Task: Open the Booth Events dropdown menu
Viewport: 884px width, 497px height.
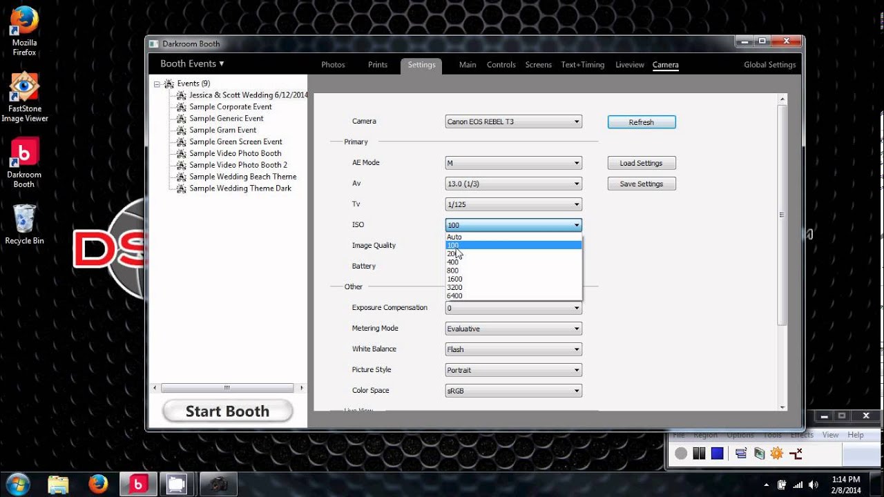Action: (x=192, y=64)
